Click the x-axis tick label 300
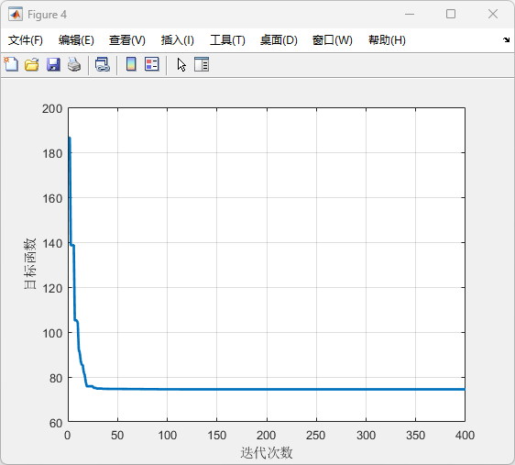The image size is (515, 465). tap(366, 436)
